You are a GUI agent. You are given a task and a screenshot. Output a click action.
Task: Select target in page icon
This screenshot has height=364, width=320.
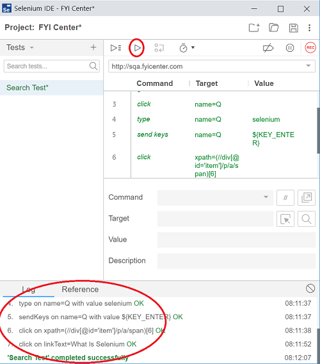pos(285,219)
